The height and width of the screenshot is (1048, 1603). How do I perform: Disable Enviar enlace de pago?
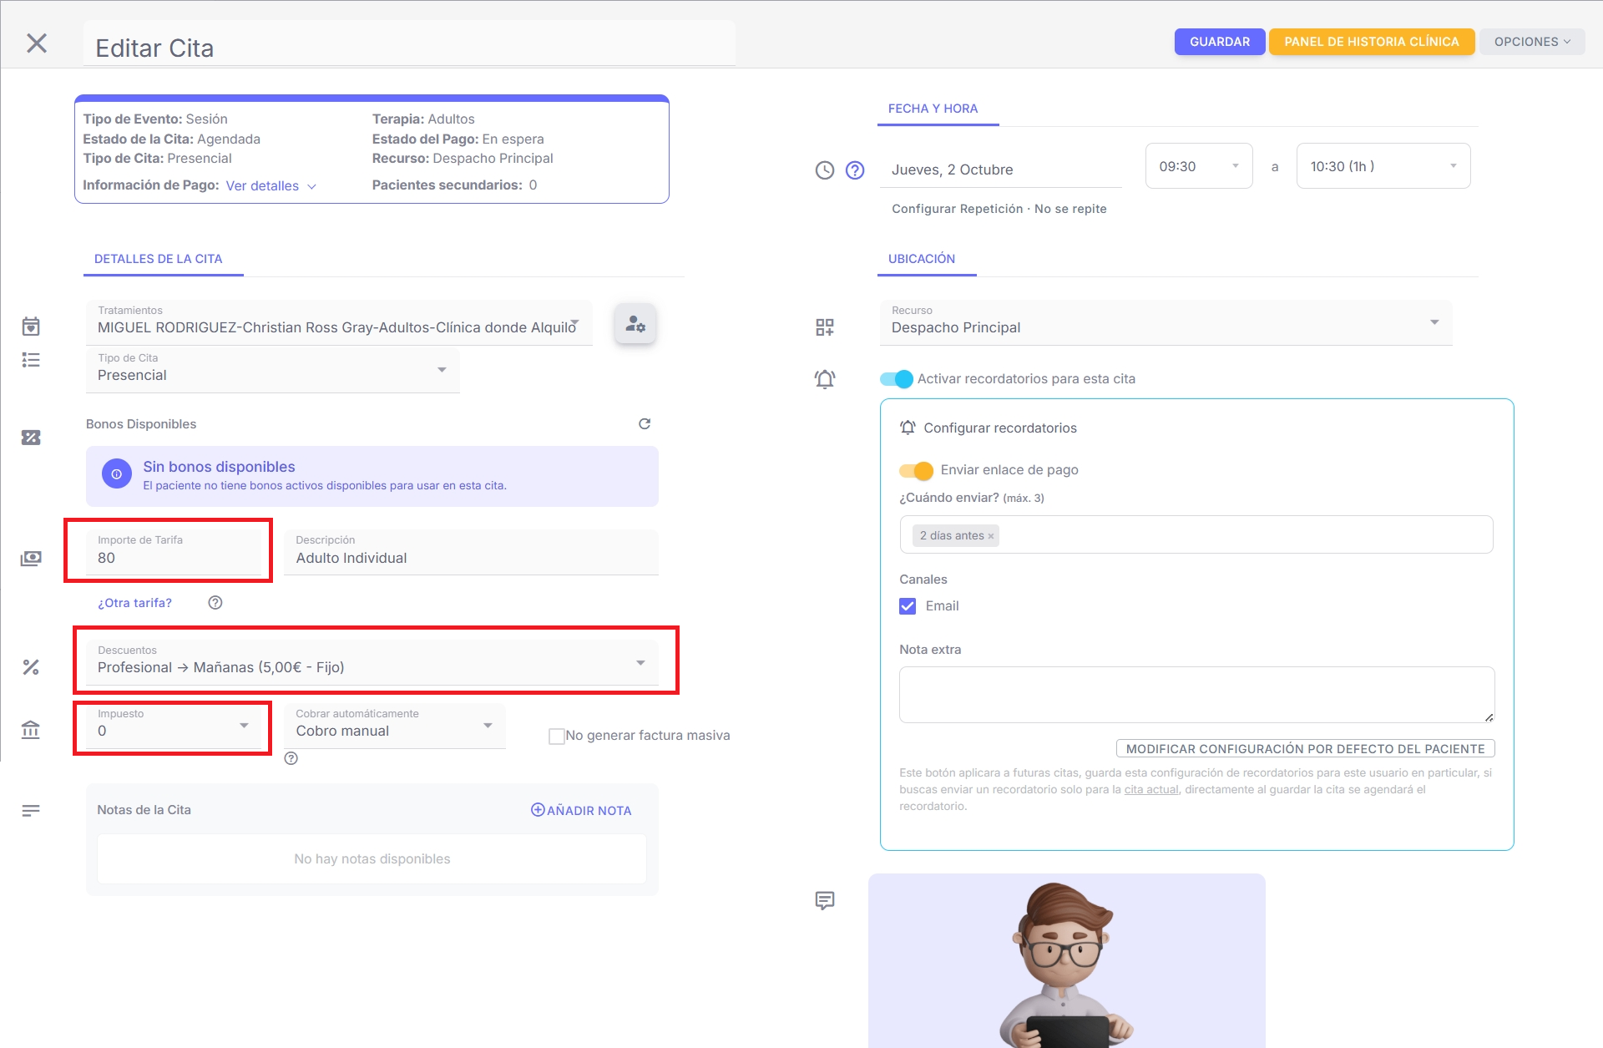[918, 470]
